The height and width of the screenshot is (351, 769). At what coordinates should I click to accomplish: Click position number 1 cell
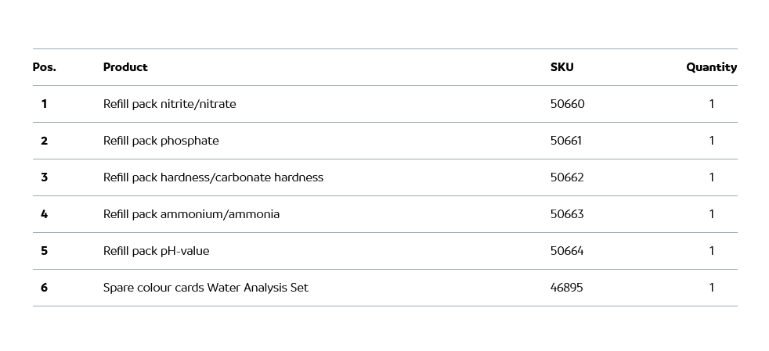44,104
